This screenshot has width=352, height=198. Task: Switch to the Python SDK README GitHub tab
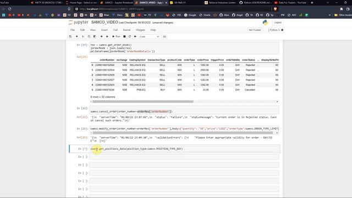(x=255, y=3)
